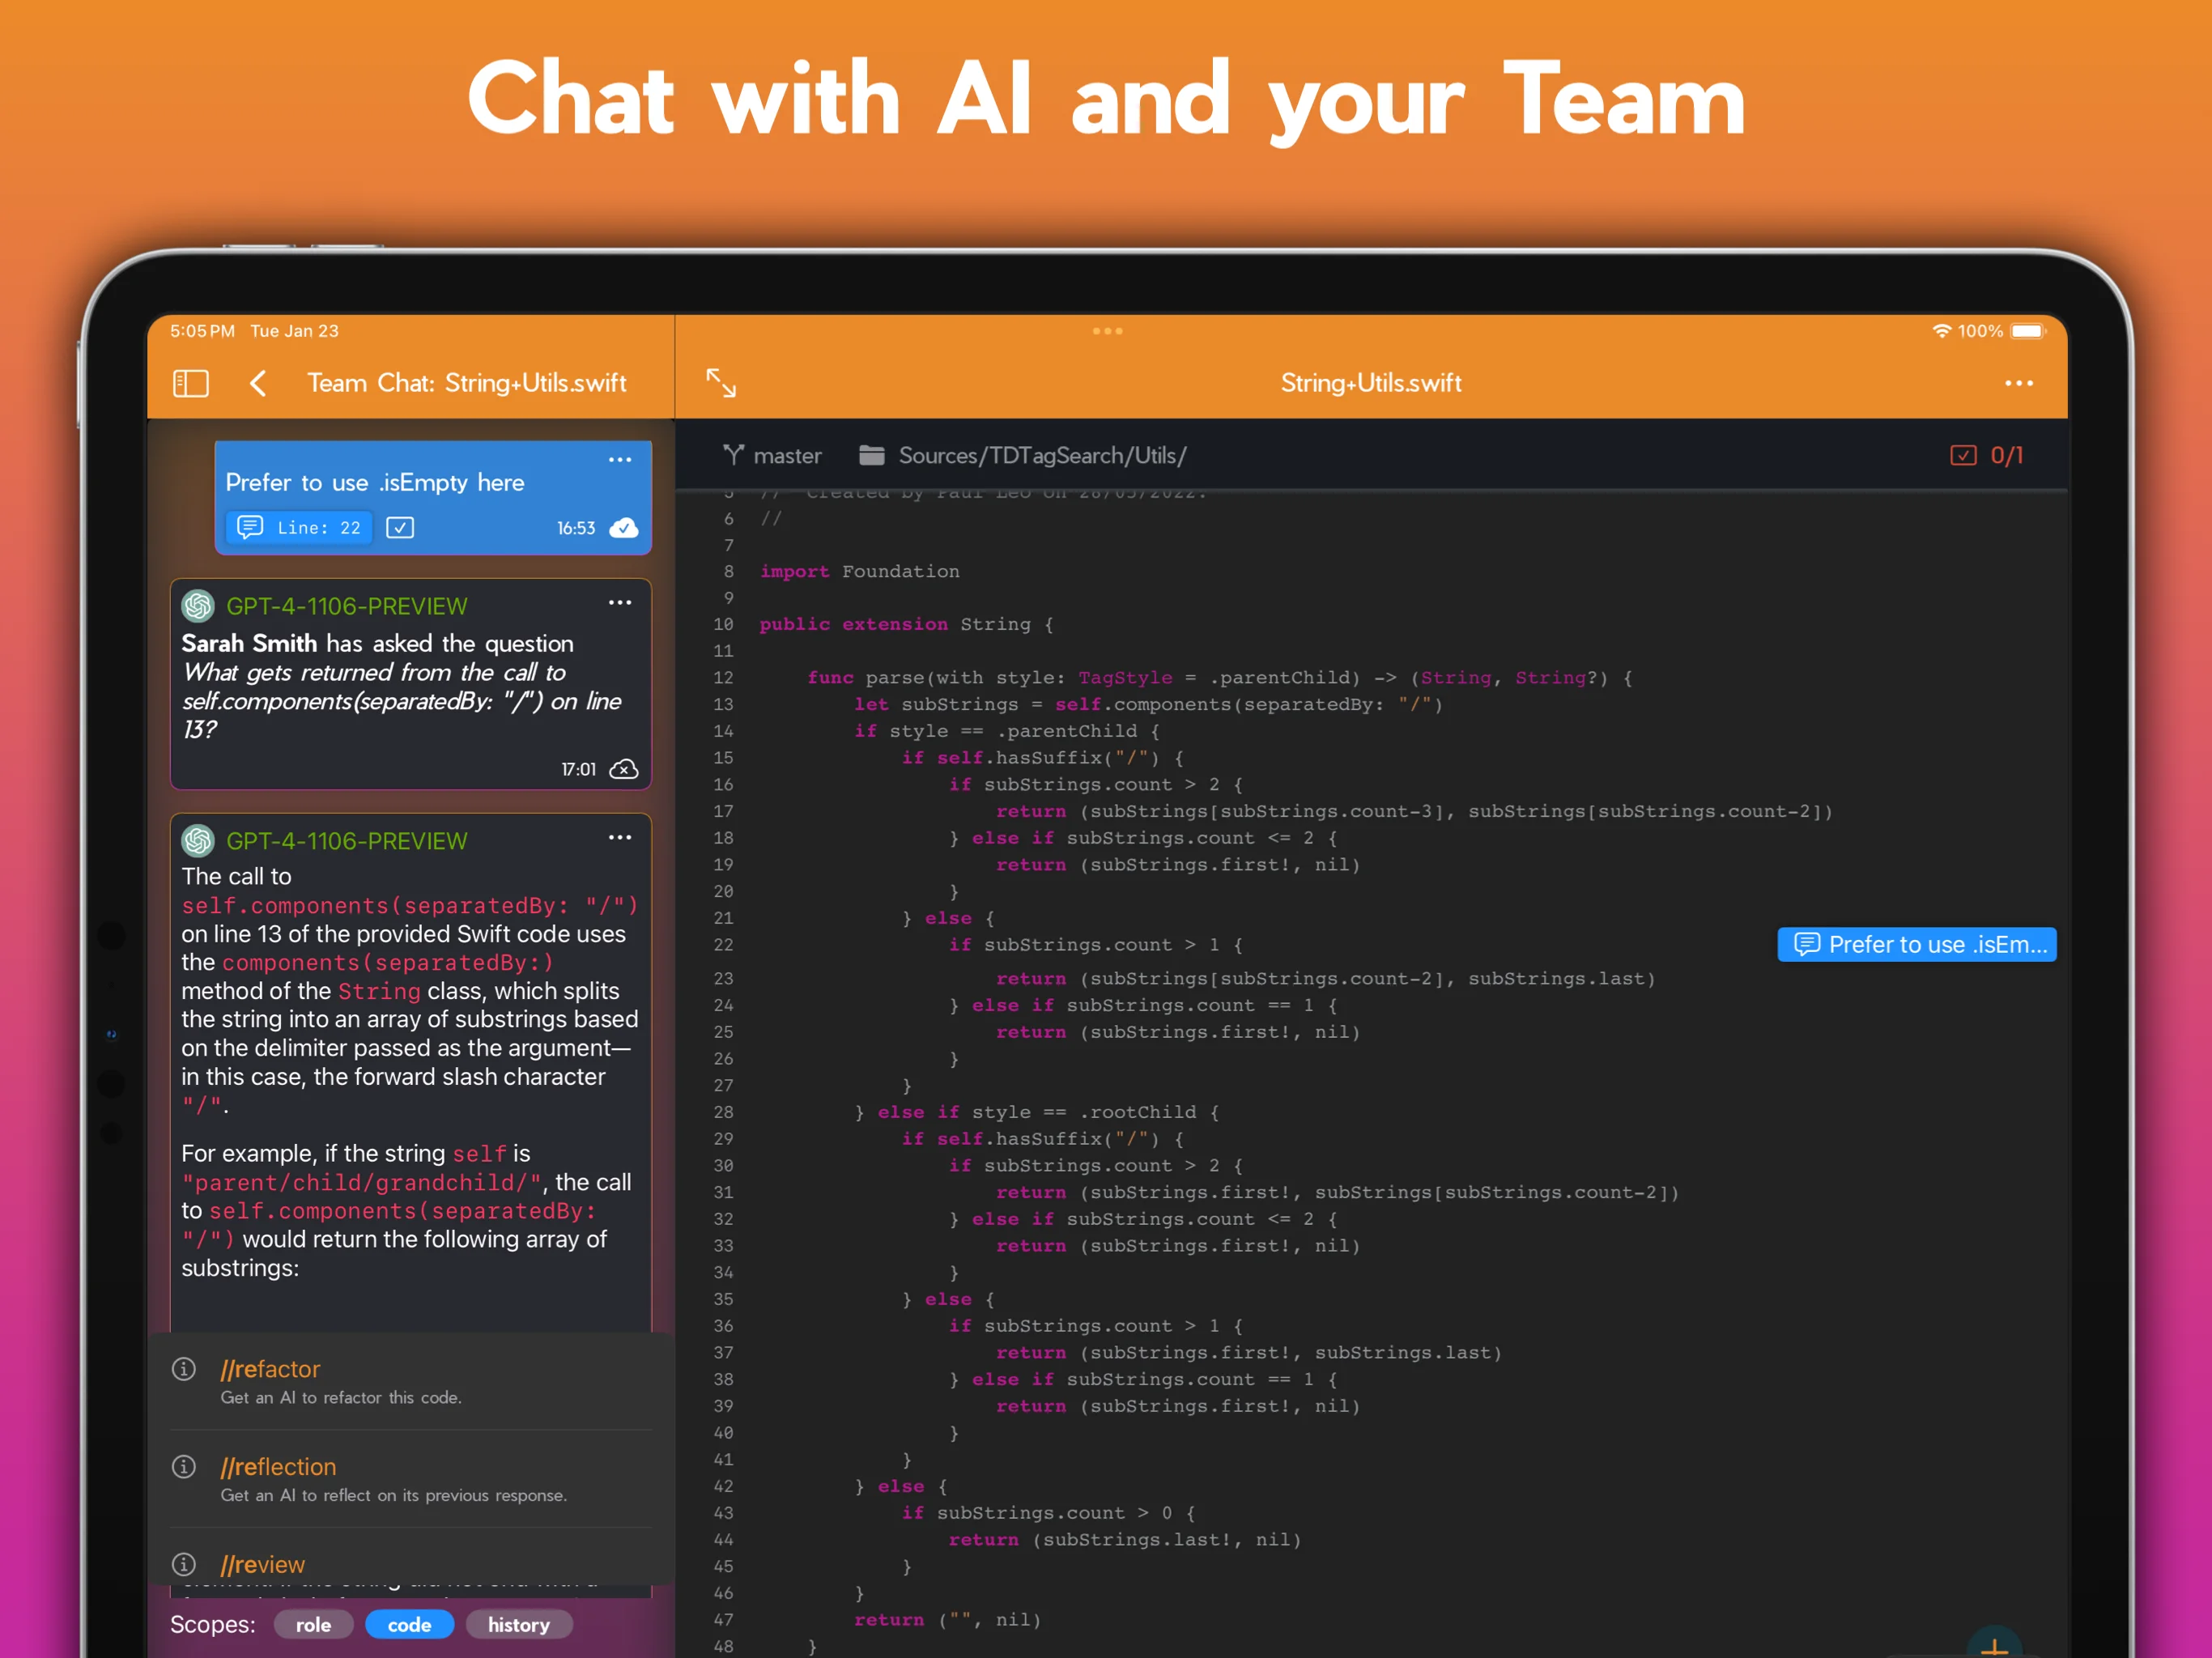Click line number 13 in gutter
The image size is (2212, 1658).
(x=723, y=705)
